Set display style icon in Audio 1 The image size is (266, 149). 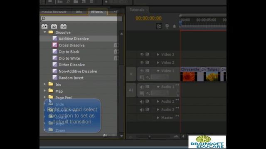(x=142, y=93)
